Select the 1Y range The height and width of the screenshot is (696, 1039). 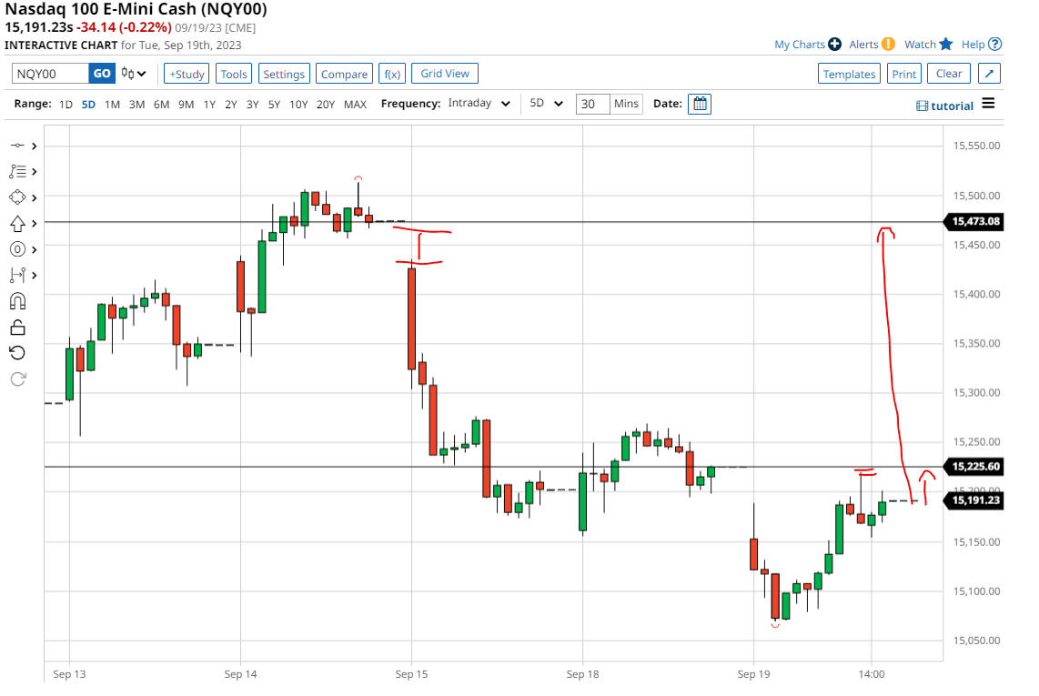click(209, 104)
